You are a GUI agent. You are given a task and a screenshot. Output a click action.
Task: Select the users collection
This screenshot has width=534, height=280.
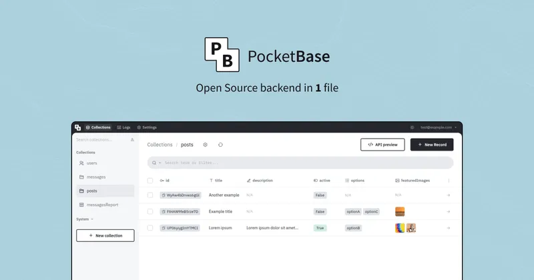tap(105, 163)
